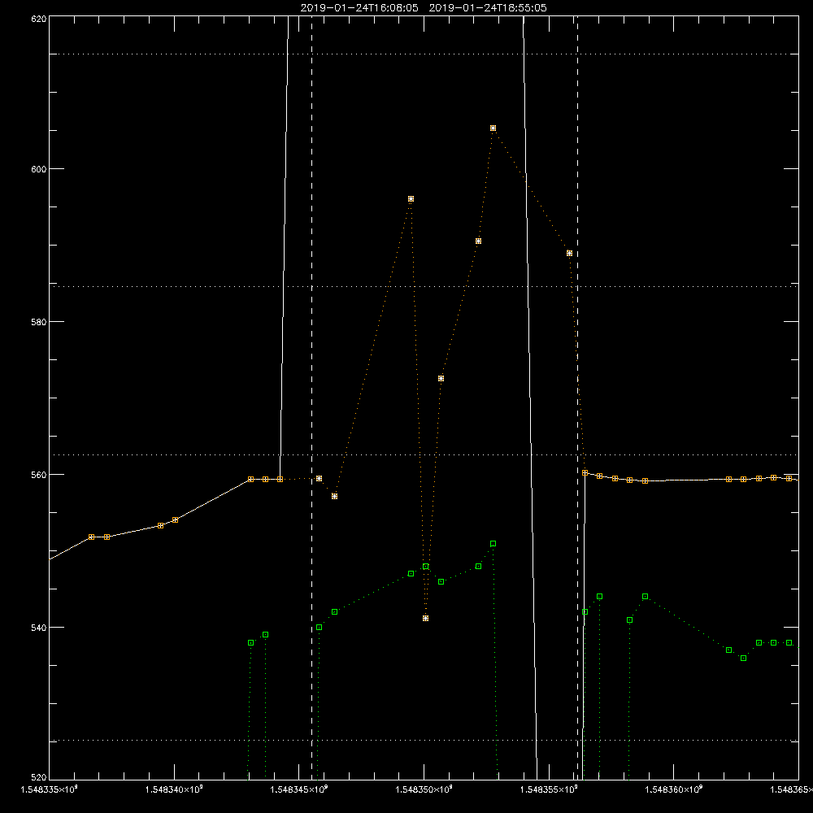Click the 1.548350×10⁹ x-axis label
This screenshot has height=813, width=813.
pos(424,789)
